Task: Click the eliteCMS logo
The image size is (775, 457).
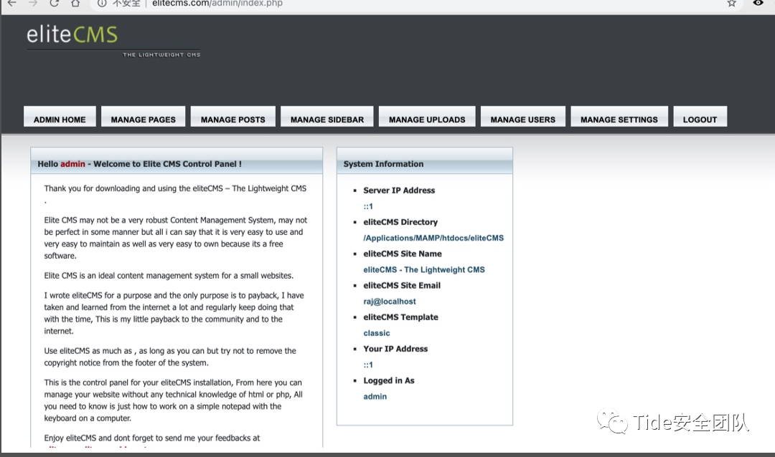Action: 72,35
